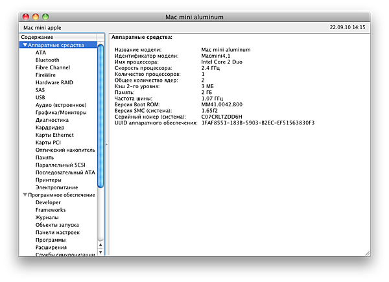Screen dimensions: 389x282
Task: Click SMC version 1.65f2
Action: [x=209, y=111]
